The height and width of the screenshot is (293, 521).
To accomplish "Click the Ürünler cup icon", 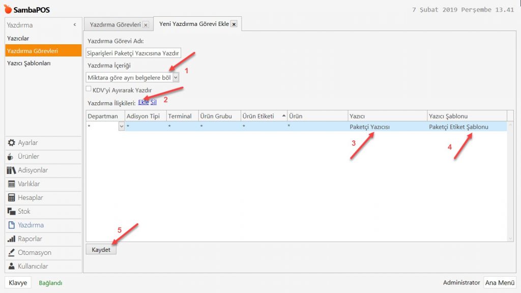I will point(11,157).
